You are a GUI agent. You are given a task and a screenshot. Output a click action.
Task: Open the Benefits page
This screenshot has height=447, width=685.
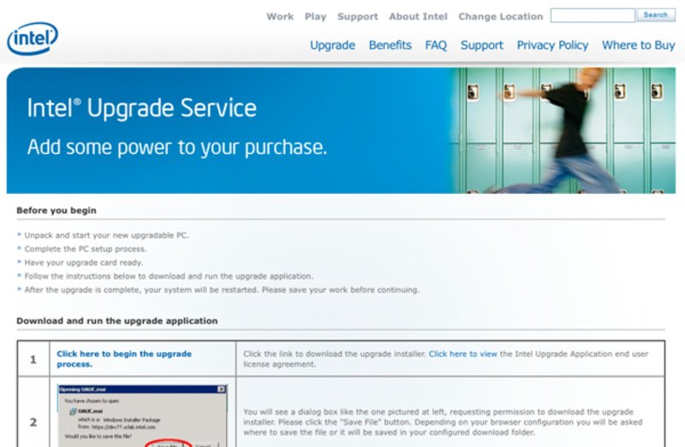(390, 45)
